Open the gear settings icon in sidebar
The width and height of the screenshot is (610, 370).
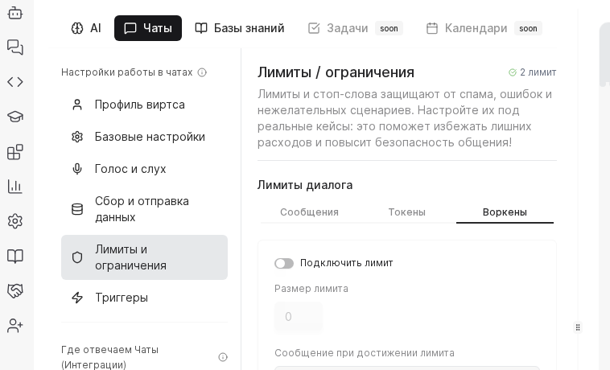14,221
